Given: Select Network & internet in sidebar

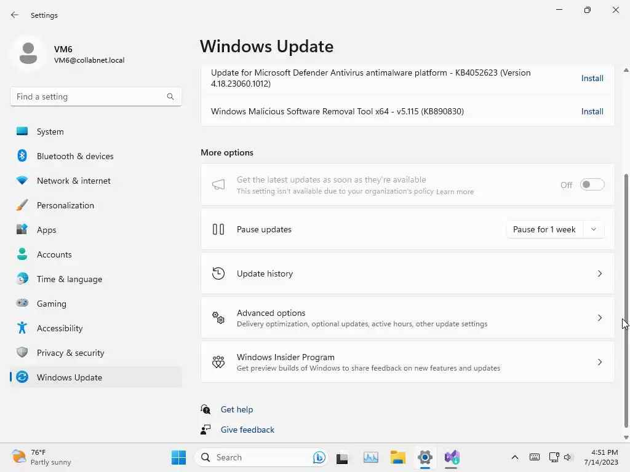Looking at the screenshot, I should click(x=96, y=180).
